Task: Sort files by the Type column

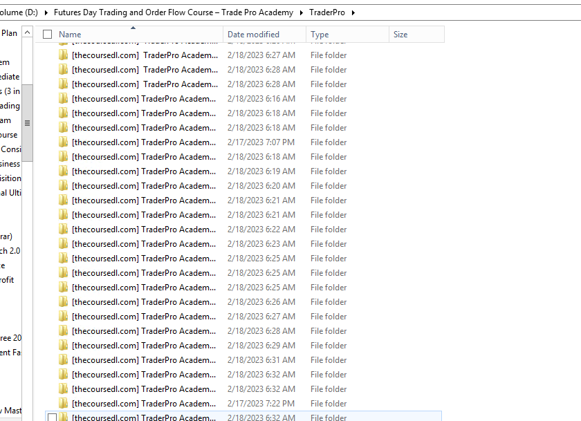Action: pos(347,35)
